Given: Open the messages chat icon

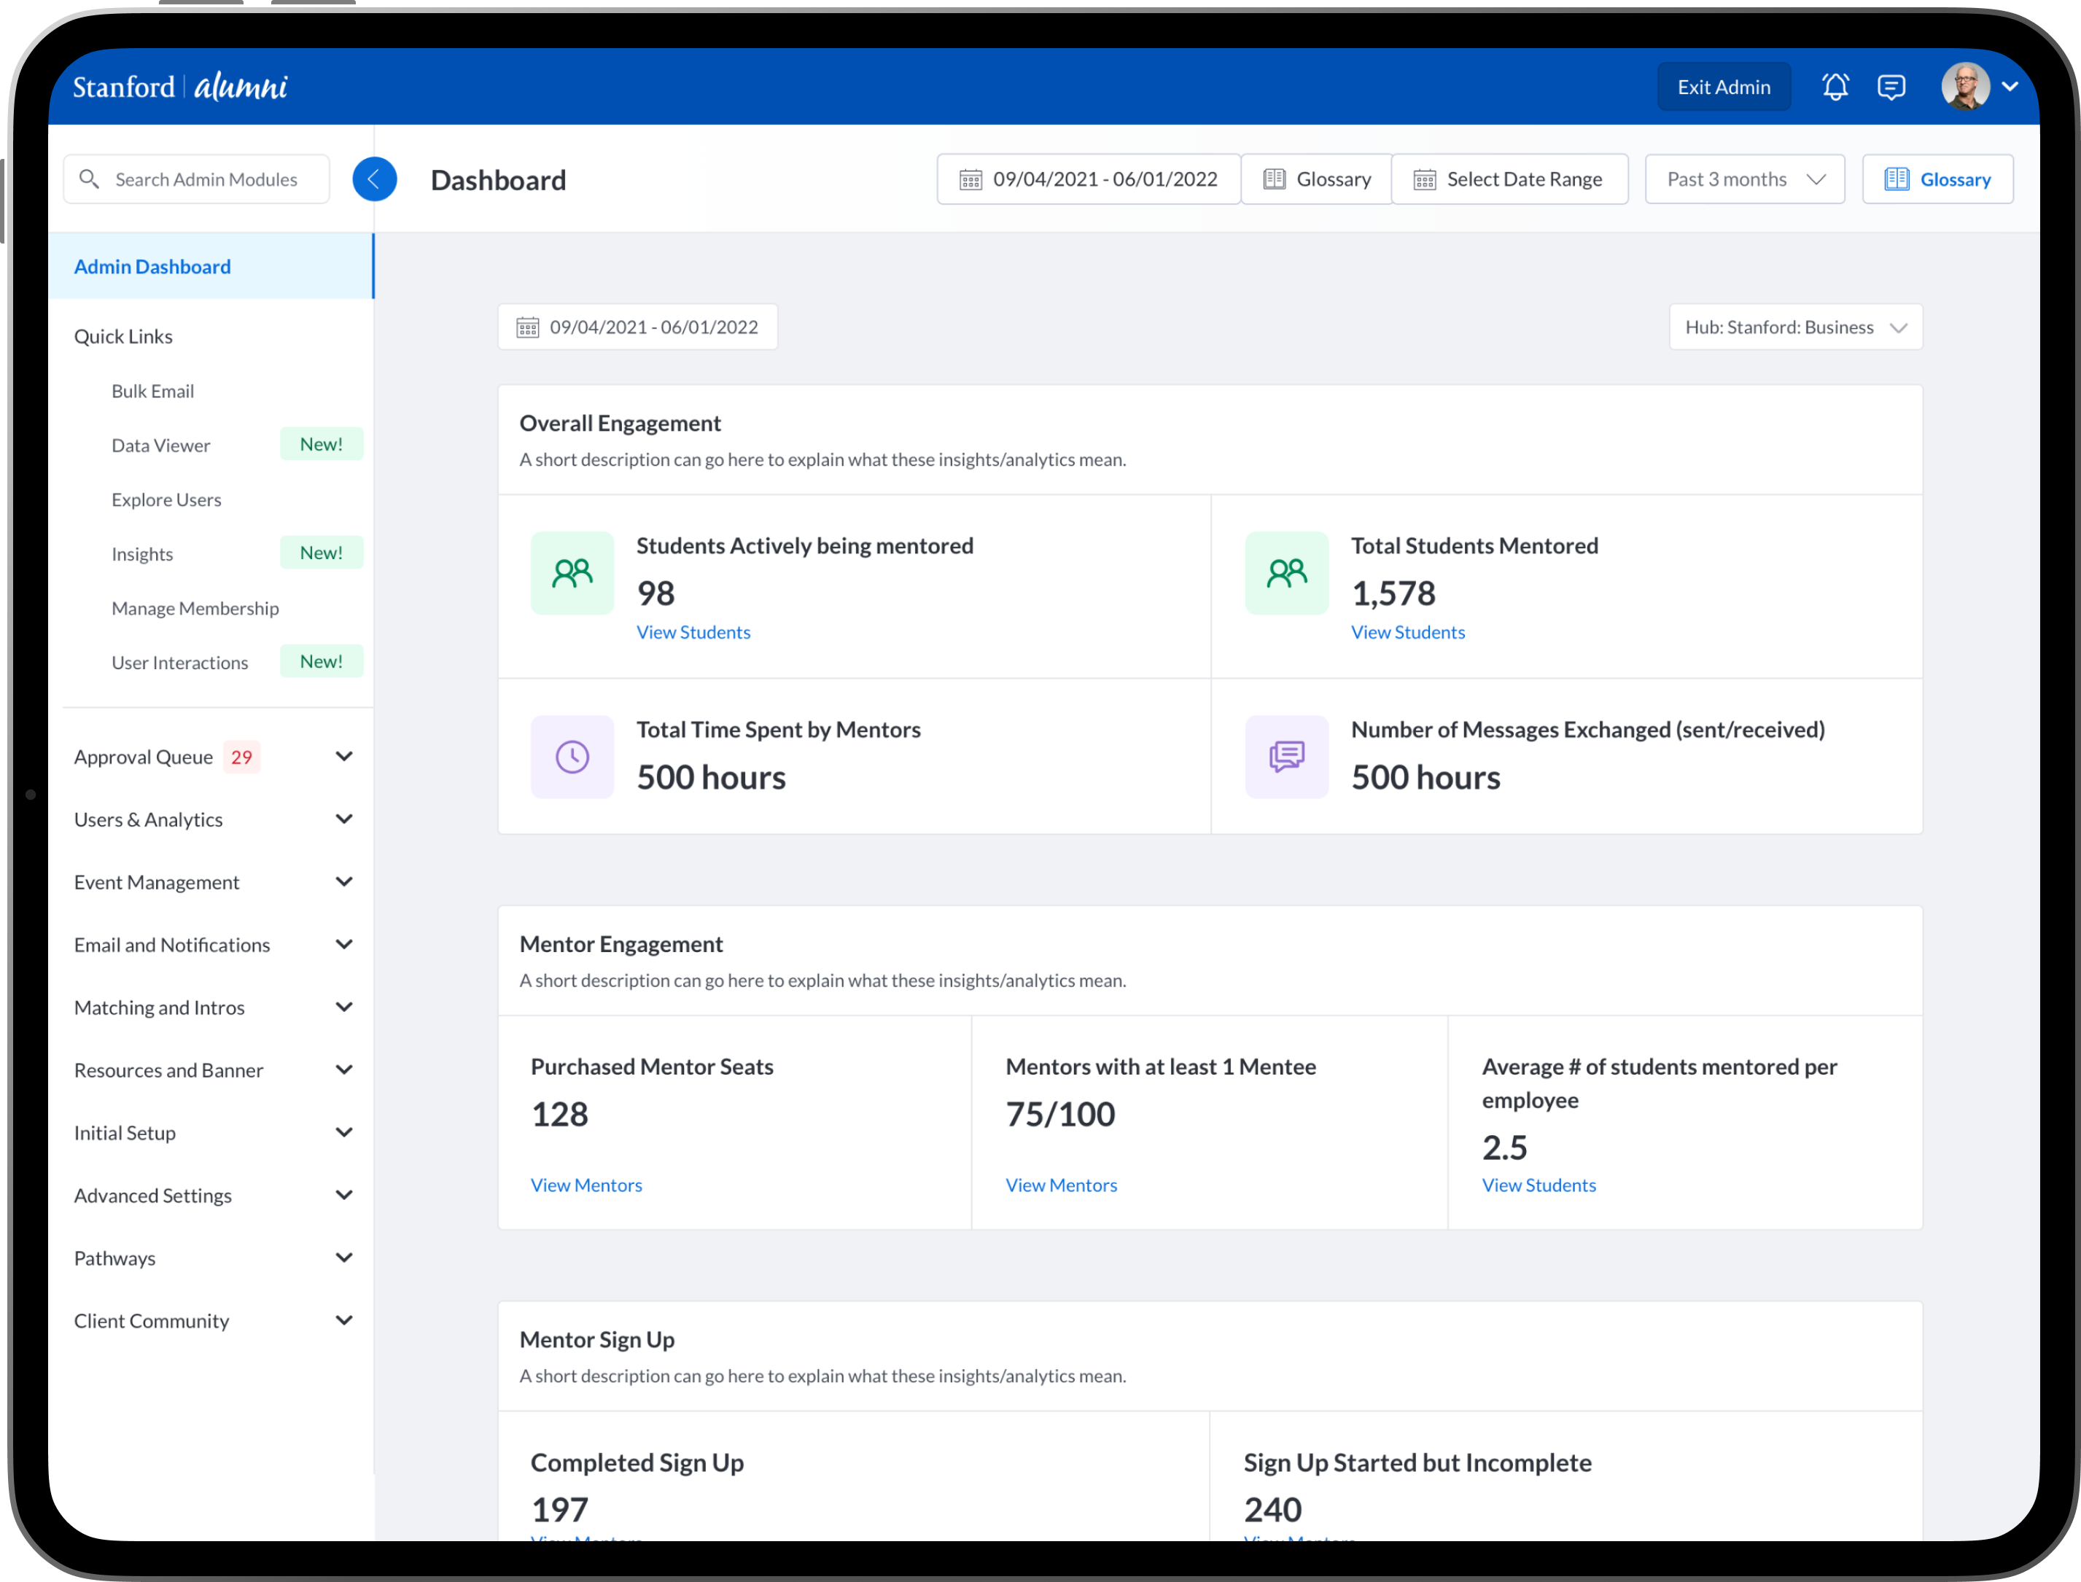Looking at the screenshot, I should coord(1891,87).
